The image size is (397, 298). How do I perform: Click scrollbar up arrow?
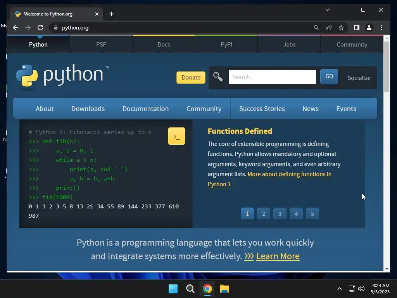click(x=387, y=38)
